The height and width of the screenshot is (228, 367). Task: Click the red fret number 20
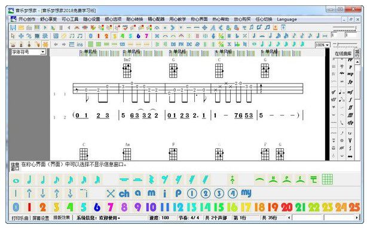coord(287,207)
